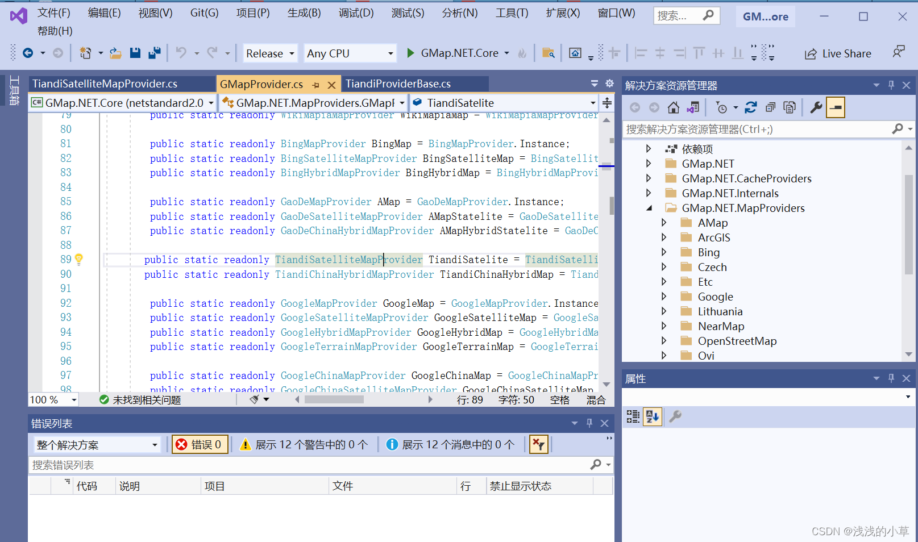Collapse all in Solution Explorer toolbar
The image size is (918, 542).
coord(770,107)
